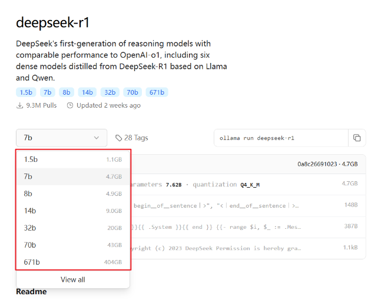
Task: Copy the ollama run command
Action: point(357,138)
